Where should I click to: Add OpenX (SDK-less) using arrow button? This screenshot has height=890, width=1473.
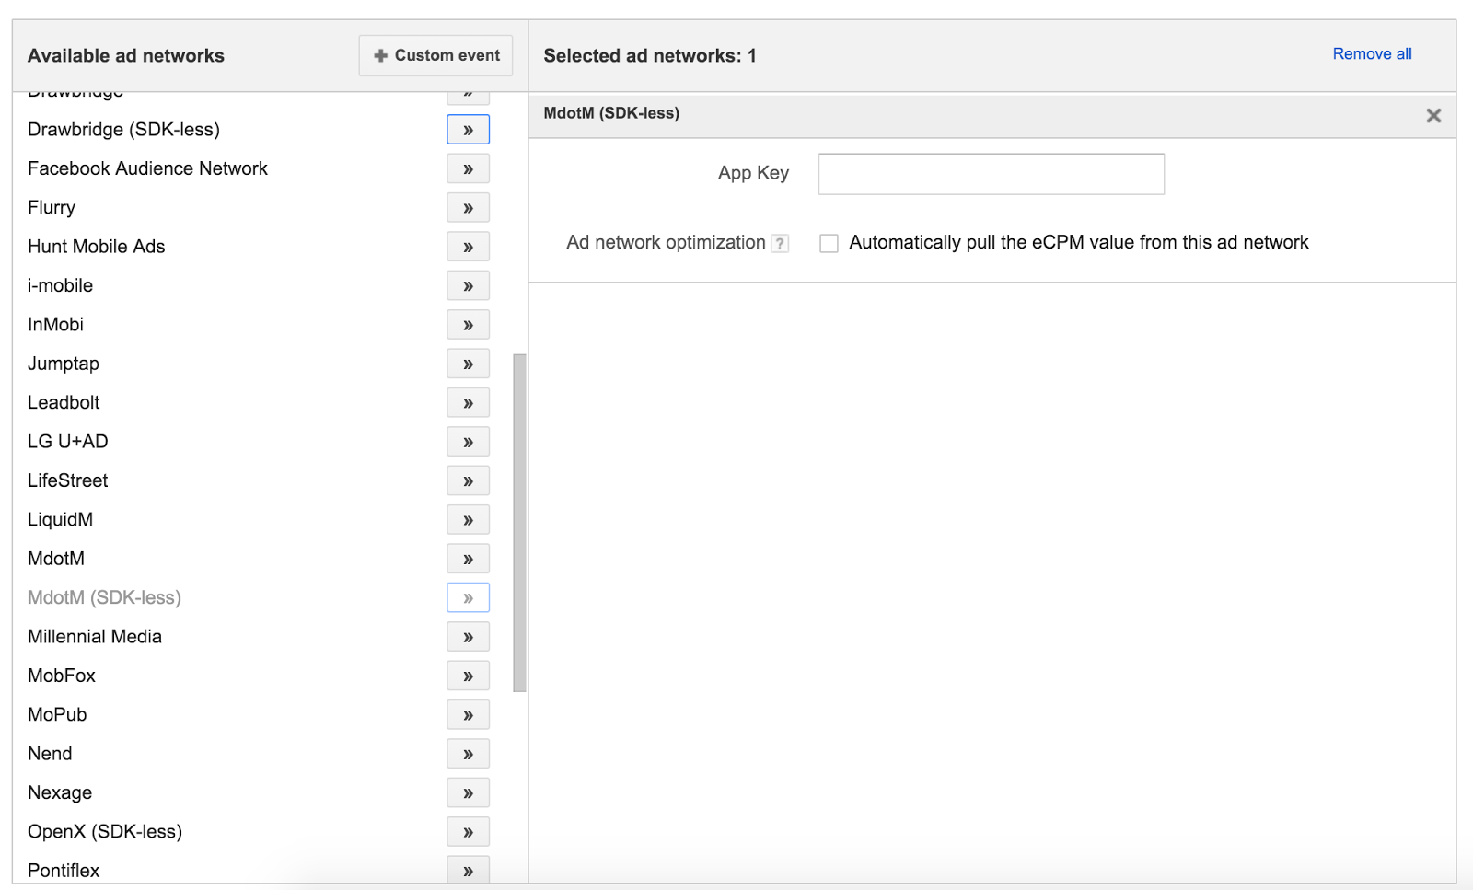click(468, 832)
